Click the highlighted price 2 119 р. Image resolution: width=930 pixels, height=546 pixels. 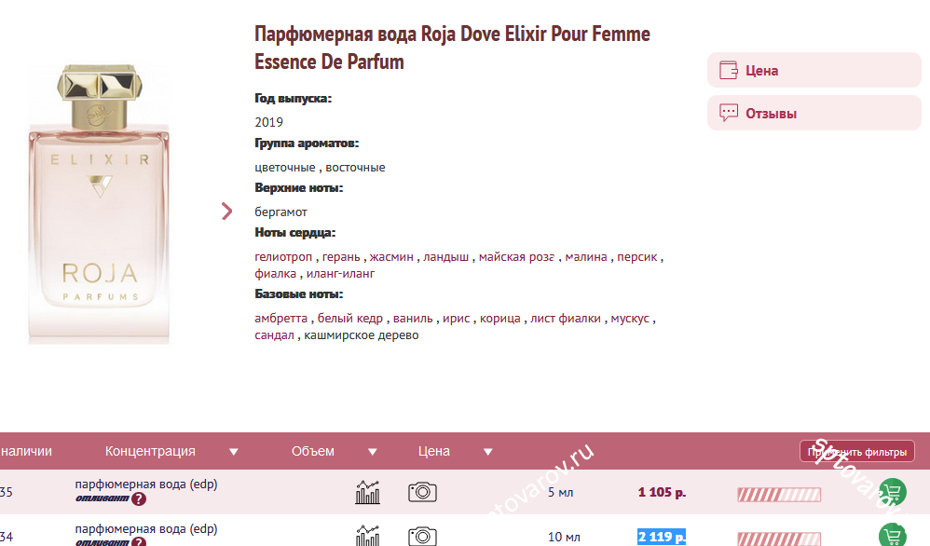point(662,537)
